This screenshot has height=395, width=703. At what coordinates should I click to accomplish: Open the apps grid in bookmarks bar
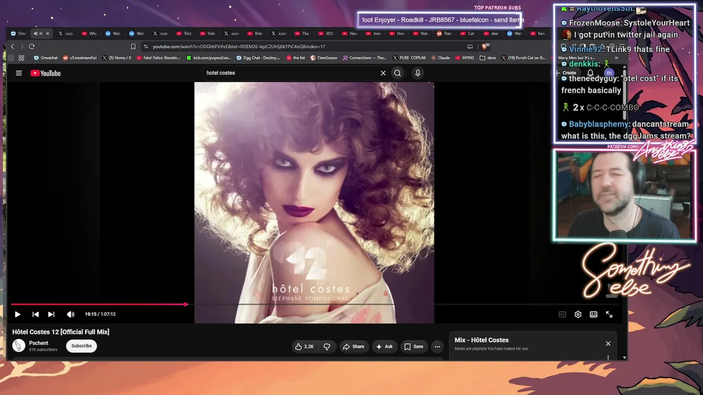(x=21, y=58)
